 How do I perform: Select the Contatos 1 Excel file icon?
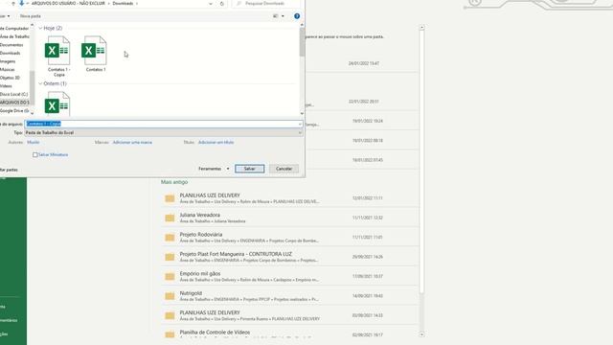pos(94,51)
